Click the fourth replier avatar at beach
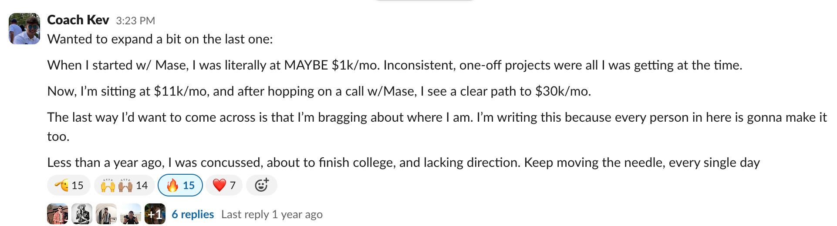The width and height of the screenshot is (837, 226). 131,214
